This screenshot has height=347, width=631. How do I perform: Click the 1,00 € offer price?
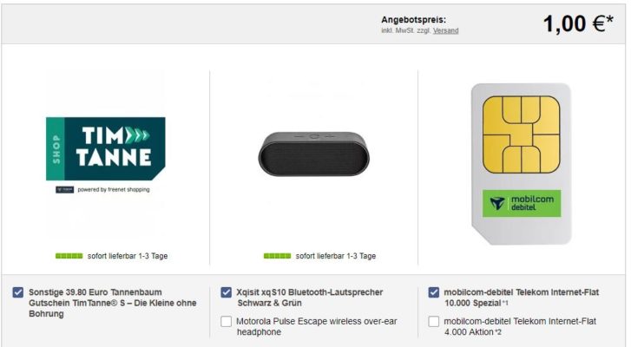tap(578, 23)
